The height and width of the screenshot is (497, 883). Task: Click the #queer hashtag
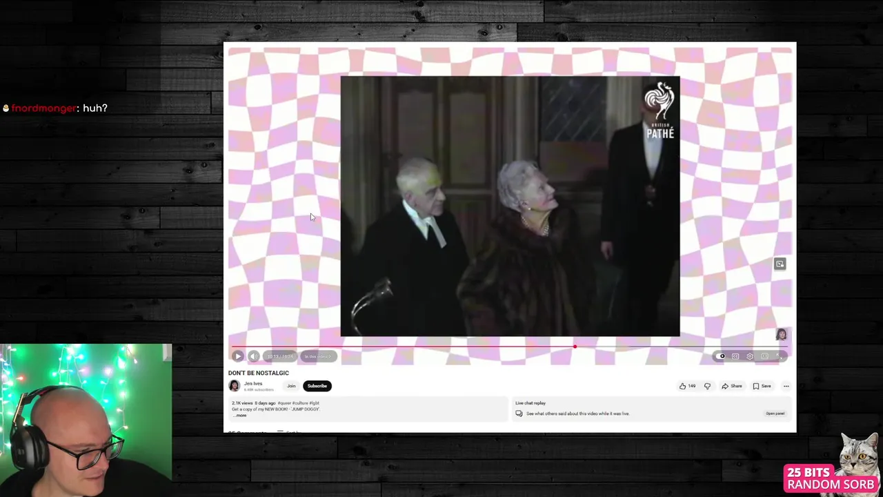click(x=284, y=403)
